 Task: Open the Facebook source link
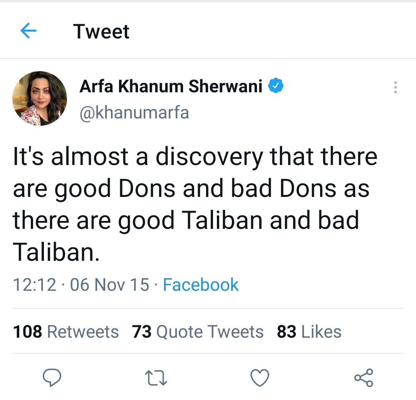point(200,285)
